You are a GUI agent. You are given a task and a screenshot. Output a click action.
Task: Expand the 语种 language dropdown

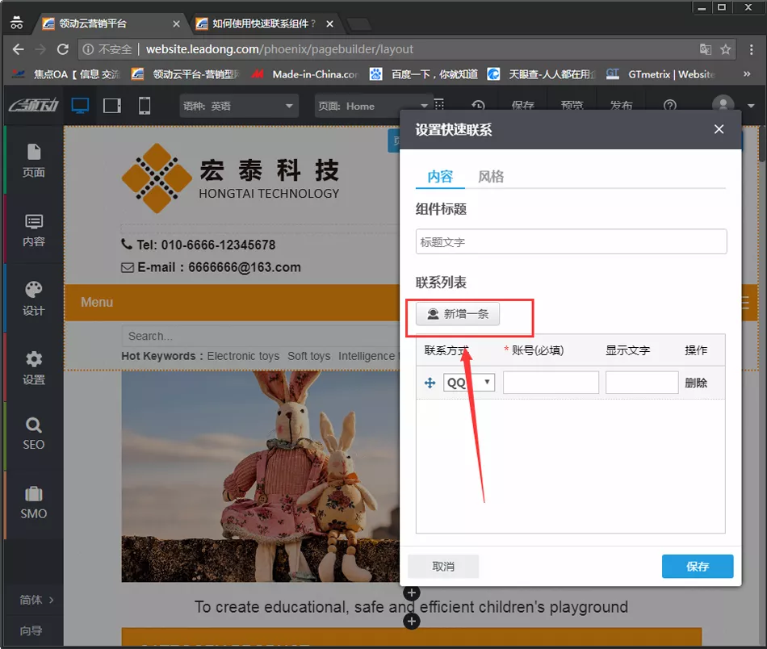238,106
